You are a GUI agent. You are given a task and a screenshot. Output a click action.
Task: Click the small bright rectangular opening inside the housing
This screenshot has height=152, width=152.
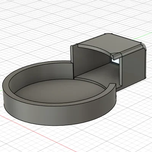pos(116,61)
